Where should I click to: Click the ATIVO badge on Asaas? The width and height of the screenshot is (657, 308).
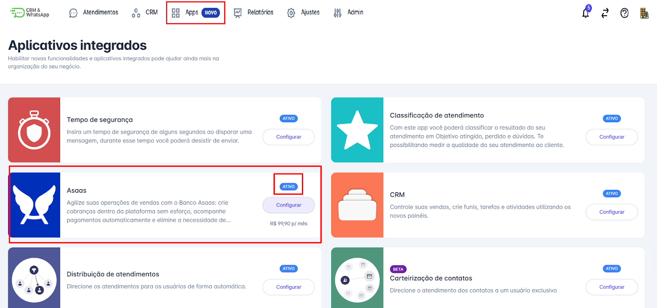click(x=288, y=187)
